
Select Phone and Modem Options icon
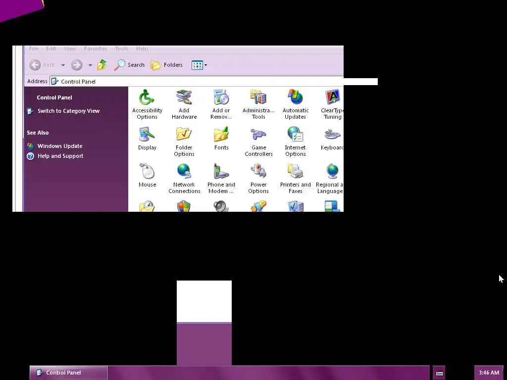tap(221, 178)
